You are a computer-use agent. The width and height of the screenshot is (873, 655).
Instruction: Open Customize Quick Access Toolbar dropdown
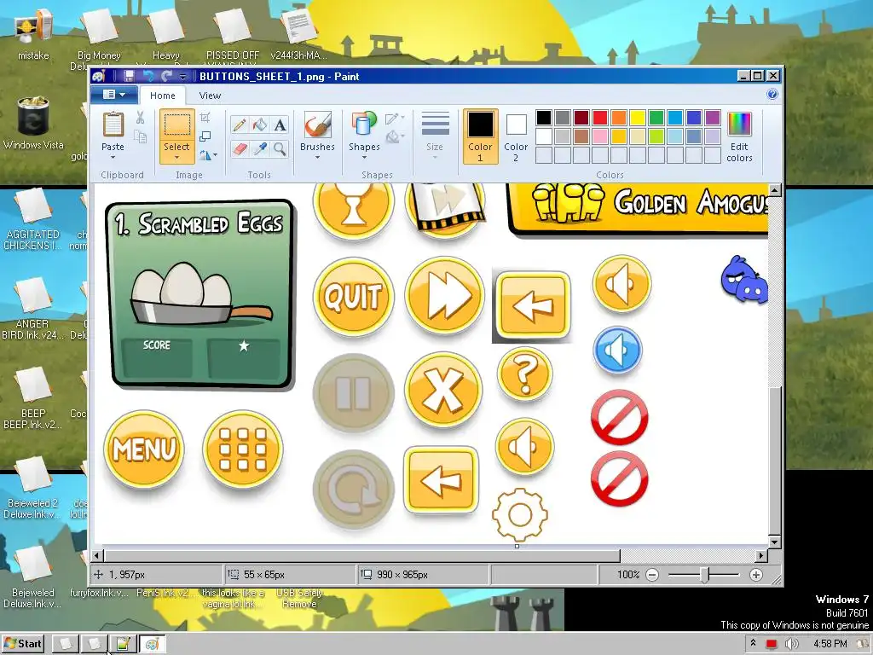point(182,76)
